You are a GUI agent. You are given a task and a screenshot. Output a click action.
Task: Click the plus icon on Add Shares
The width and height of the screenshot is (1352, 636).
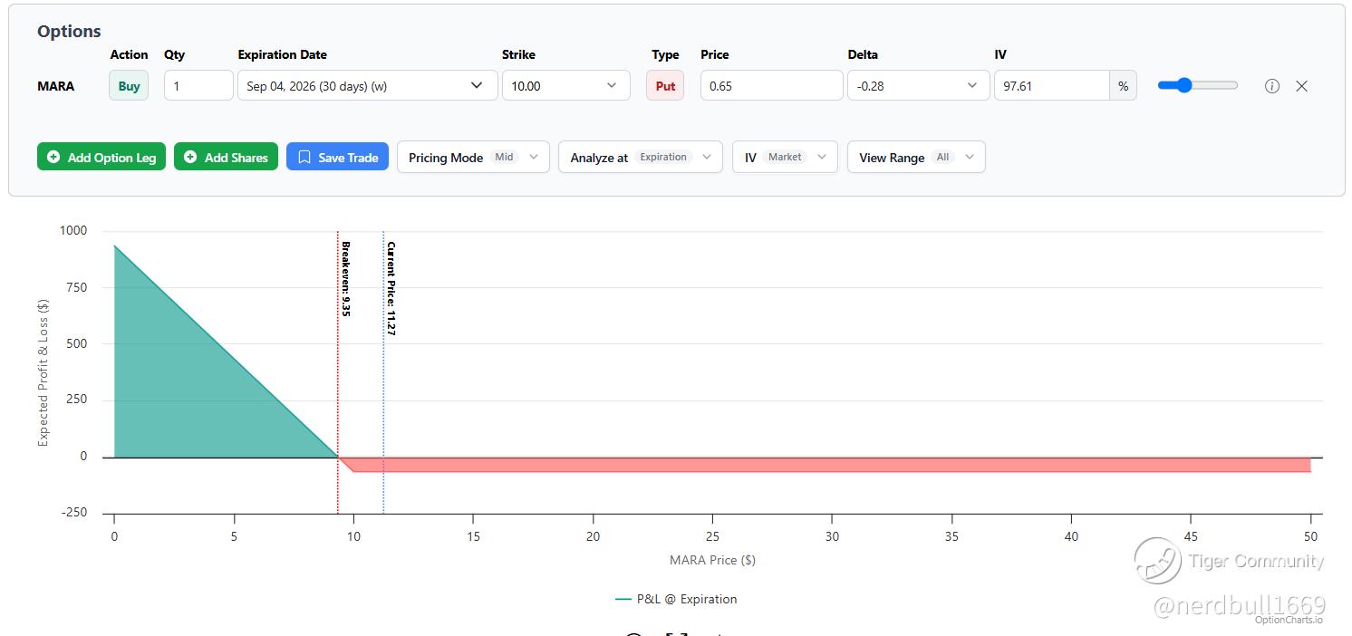pos(190,157)
